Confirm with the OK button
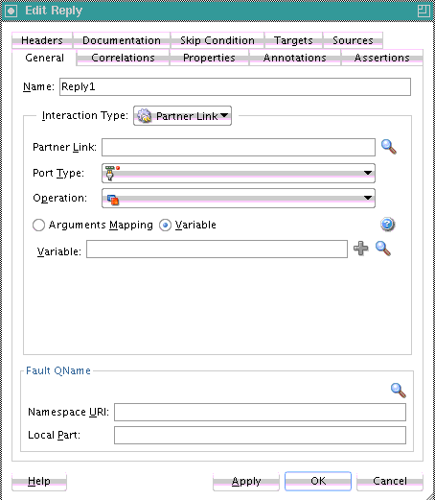This screenshot has width=435, height=500. coord(318,481)
